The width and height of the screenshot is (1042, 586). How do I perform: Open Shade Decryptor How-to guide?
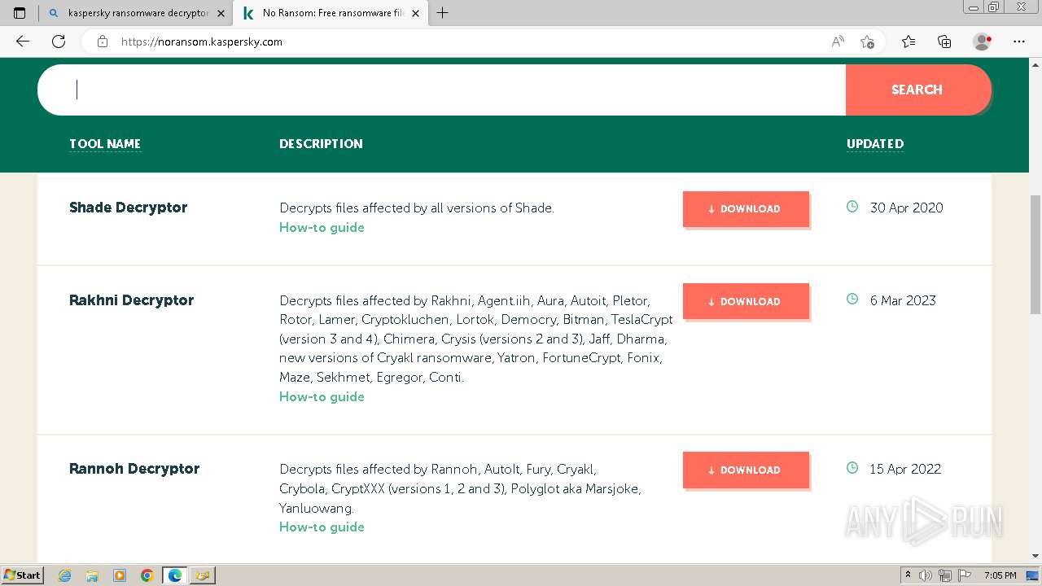tap(322, 228)
